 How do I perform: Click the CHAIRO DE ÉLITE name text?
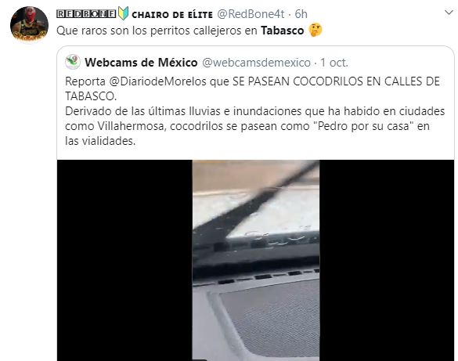click(x=172, y=14)
